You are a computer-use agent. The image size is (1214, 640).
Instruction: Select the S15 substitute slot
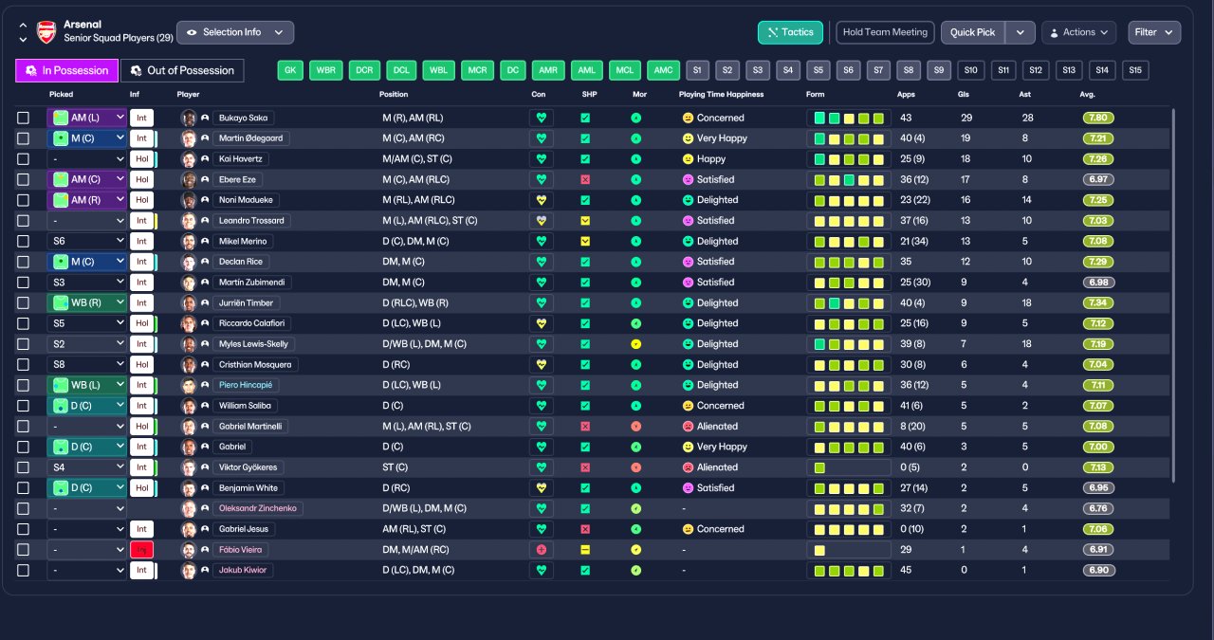pos(1134,70)
